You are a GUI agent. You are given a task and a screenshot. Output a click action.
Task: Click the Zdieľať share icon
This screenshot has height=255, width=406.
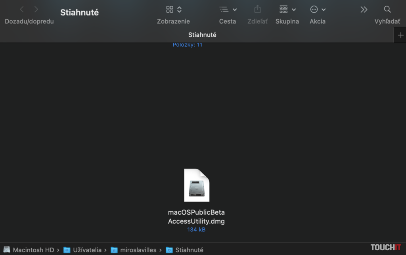click(257, 9)
